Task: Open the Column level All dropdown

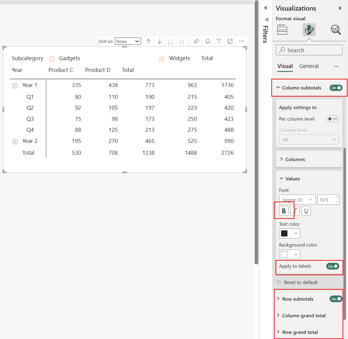Action: [309, 140]
